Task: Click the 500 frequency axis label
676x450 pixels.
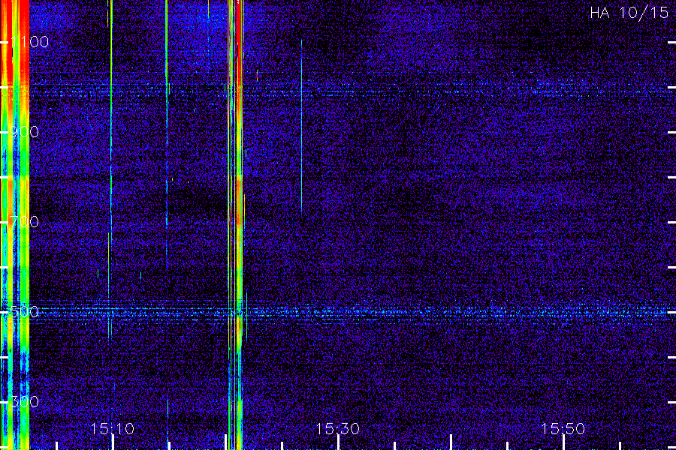Action: tap(24, 312)
